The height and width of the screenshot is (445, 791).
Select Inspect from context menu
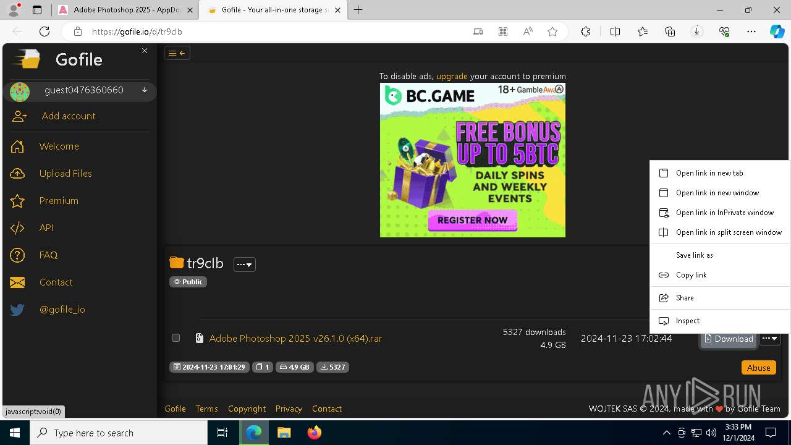point(719,321)
